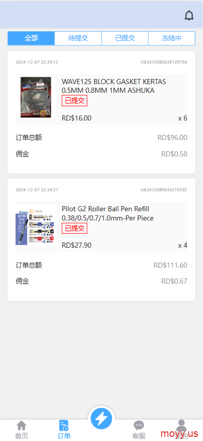Viewport: 203px width, 441px height.
Task: Tap the orders document icon
Action: coord(64,425)
